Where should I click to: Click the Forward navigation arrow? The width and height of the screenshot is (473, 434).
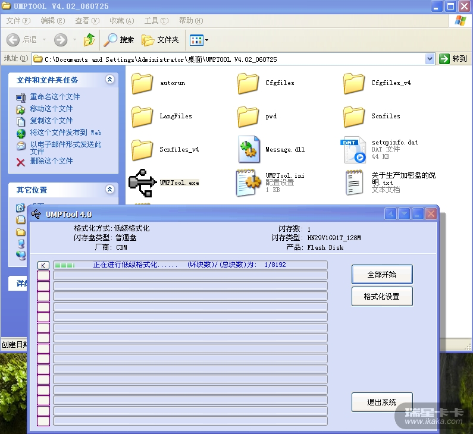point(61,40)
